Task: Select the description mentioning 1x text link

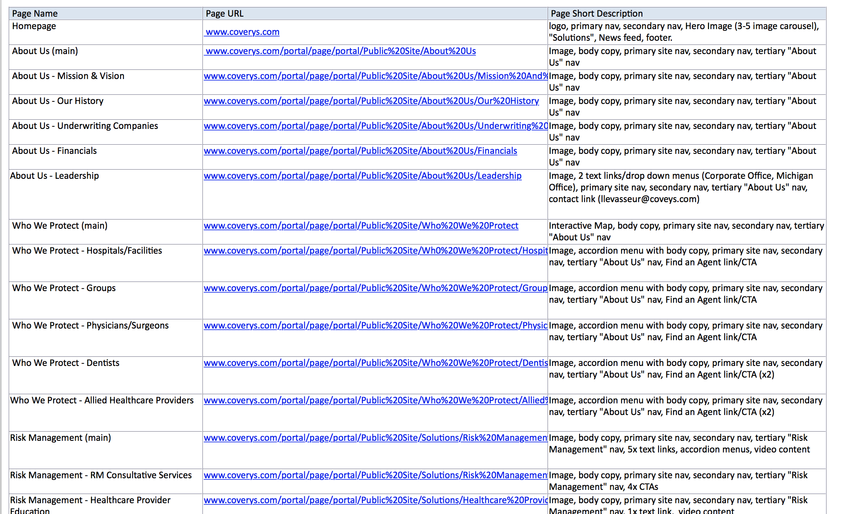Action: coord(687,504)
